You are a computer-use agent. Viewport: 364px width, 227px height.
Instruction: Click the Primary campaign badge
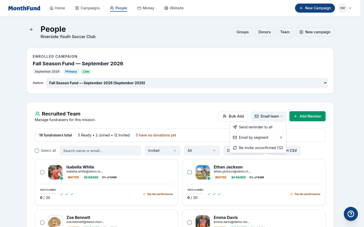tap(71, 72)
